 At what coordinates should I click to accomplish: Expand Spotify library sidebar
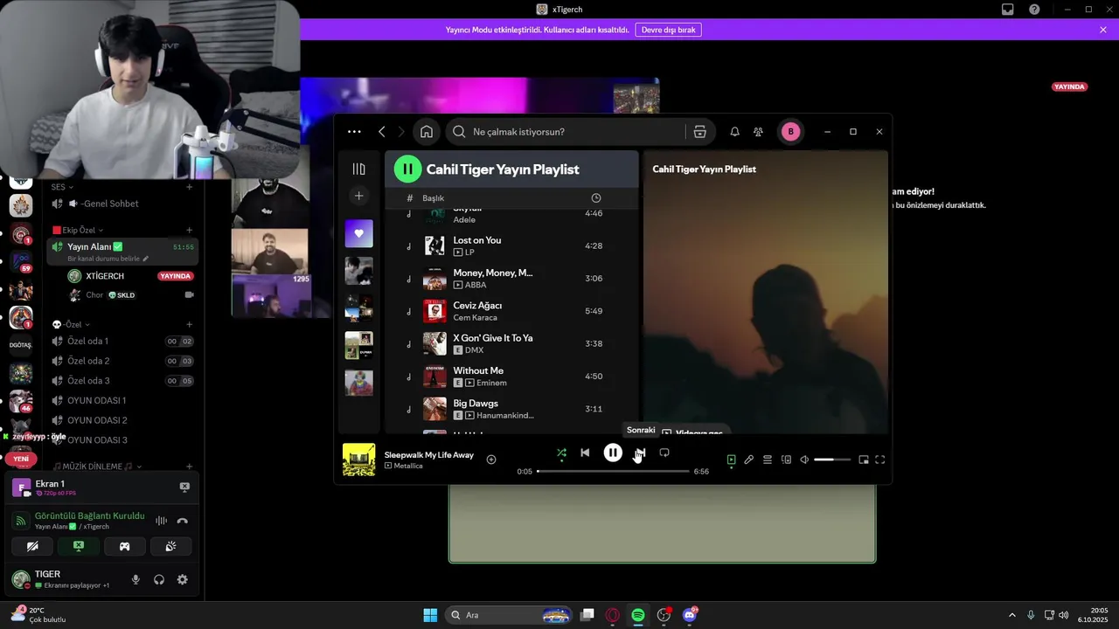[x=358, y=169]
